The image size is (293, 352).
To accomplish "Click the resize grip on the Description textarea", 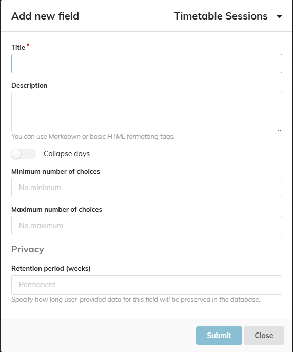I will (x=279, y=129).
